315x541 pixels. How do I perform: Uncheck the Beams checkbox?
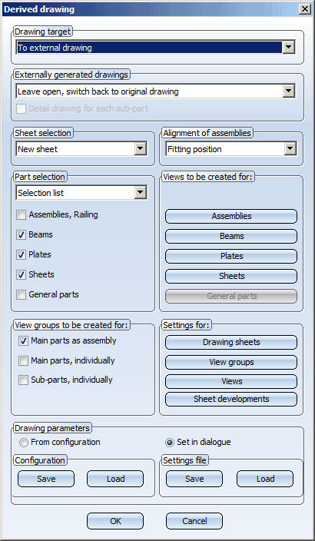[22, 235]
